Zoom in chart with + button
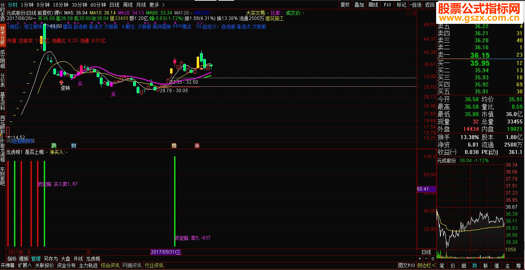 tap(420, 259)
